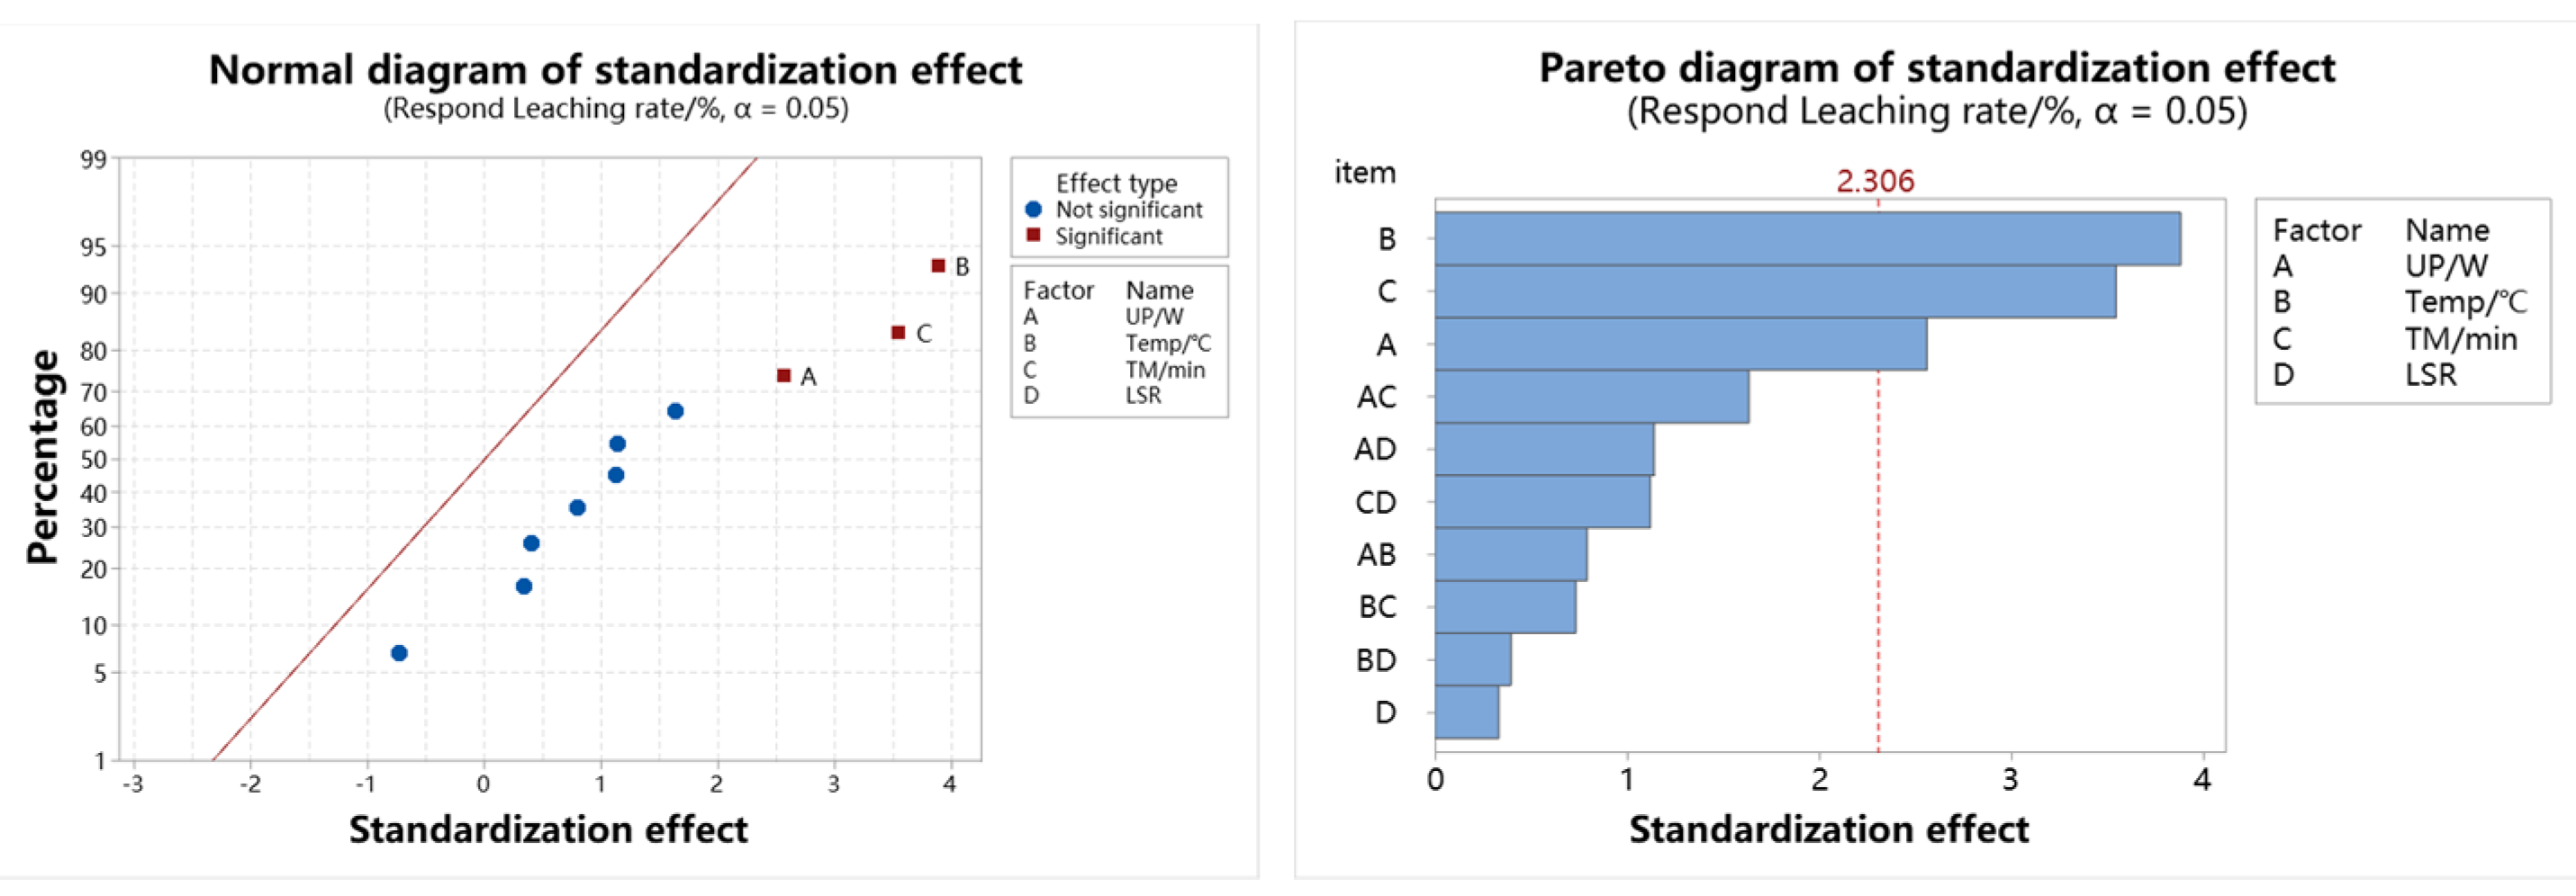
Task: Select the BD interaction bar
Action: pyautogui.click(x=1472, y=659)
